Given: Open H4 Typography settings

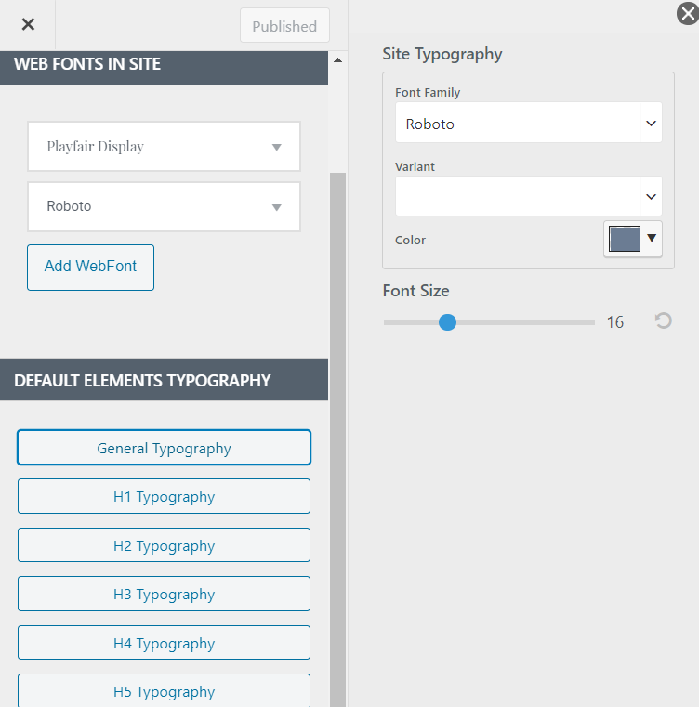Looking at the screenshot, I should [x=164, y=644].
